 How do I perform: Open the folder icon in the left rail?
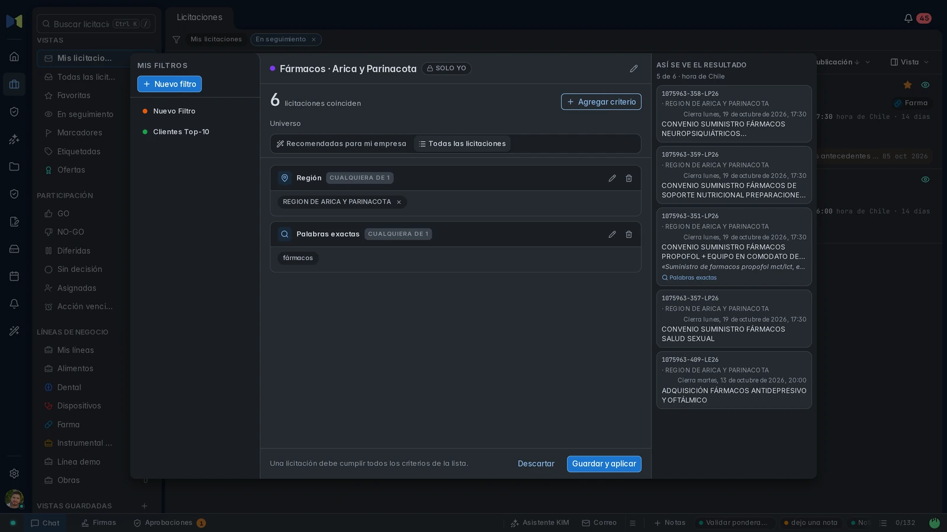(x=14, y=167)
